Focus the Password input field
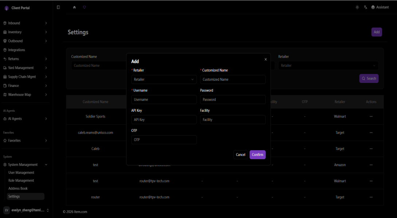This screenshot has height=218, width=397. [x=233, y=100]
